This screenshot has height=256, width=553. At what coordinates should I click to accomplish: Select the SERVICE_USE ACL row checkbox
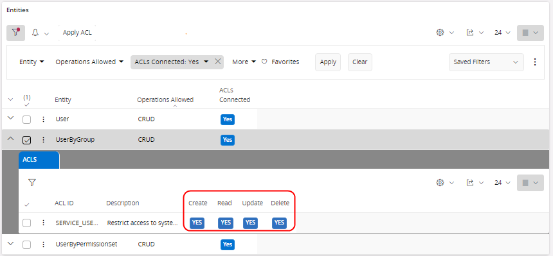[26, 223]
